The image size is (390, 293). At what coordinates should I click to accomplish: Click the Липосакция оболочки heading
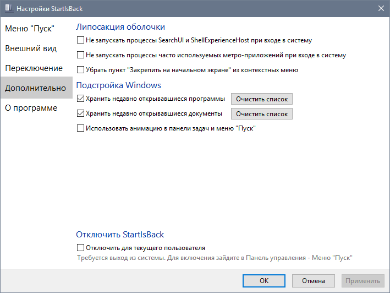click(x=120, y=27)
